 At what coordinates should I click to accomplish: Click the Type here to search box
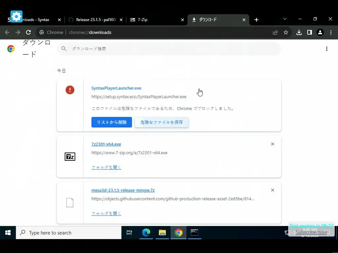(x=69, y=233)
